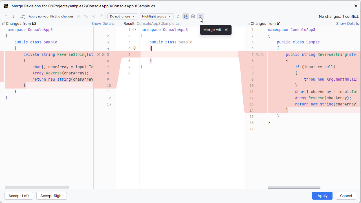361x203 pixels.
Task: Accept left b2 change with chevron arrows
Action: (x=104, y=54)
